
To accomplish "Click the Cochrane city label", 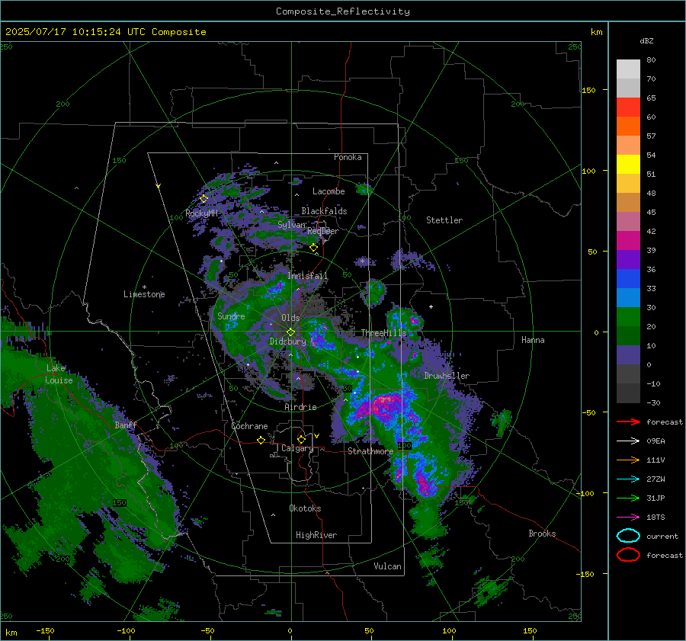I will click(249, 426).
